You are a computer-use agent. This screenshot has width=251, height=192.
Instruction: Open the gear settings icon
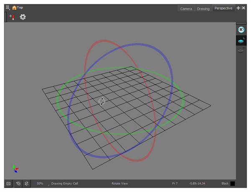(23, 17)
